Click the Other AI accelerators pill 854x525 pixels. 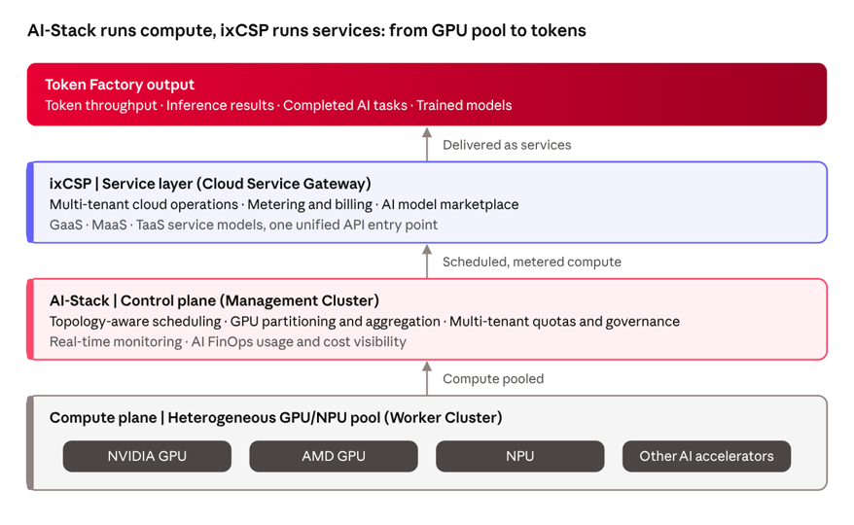click(x=706, y=456)
